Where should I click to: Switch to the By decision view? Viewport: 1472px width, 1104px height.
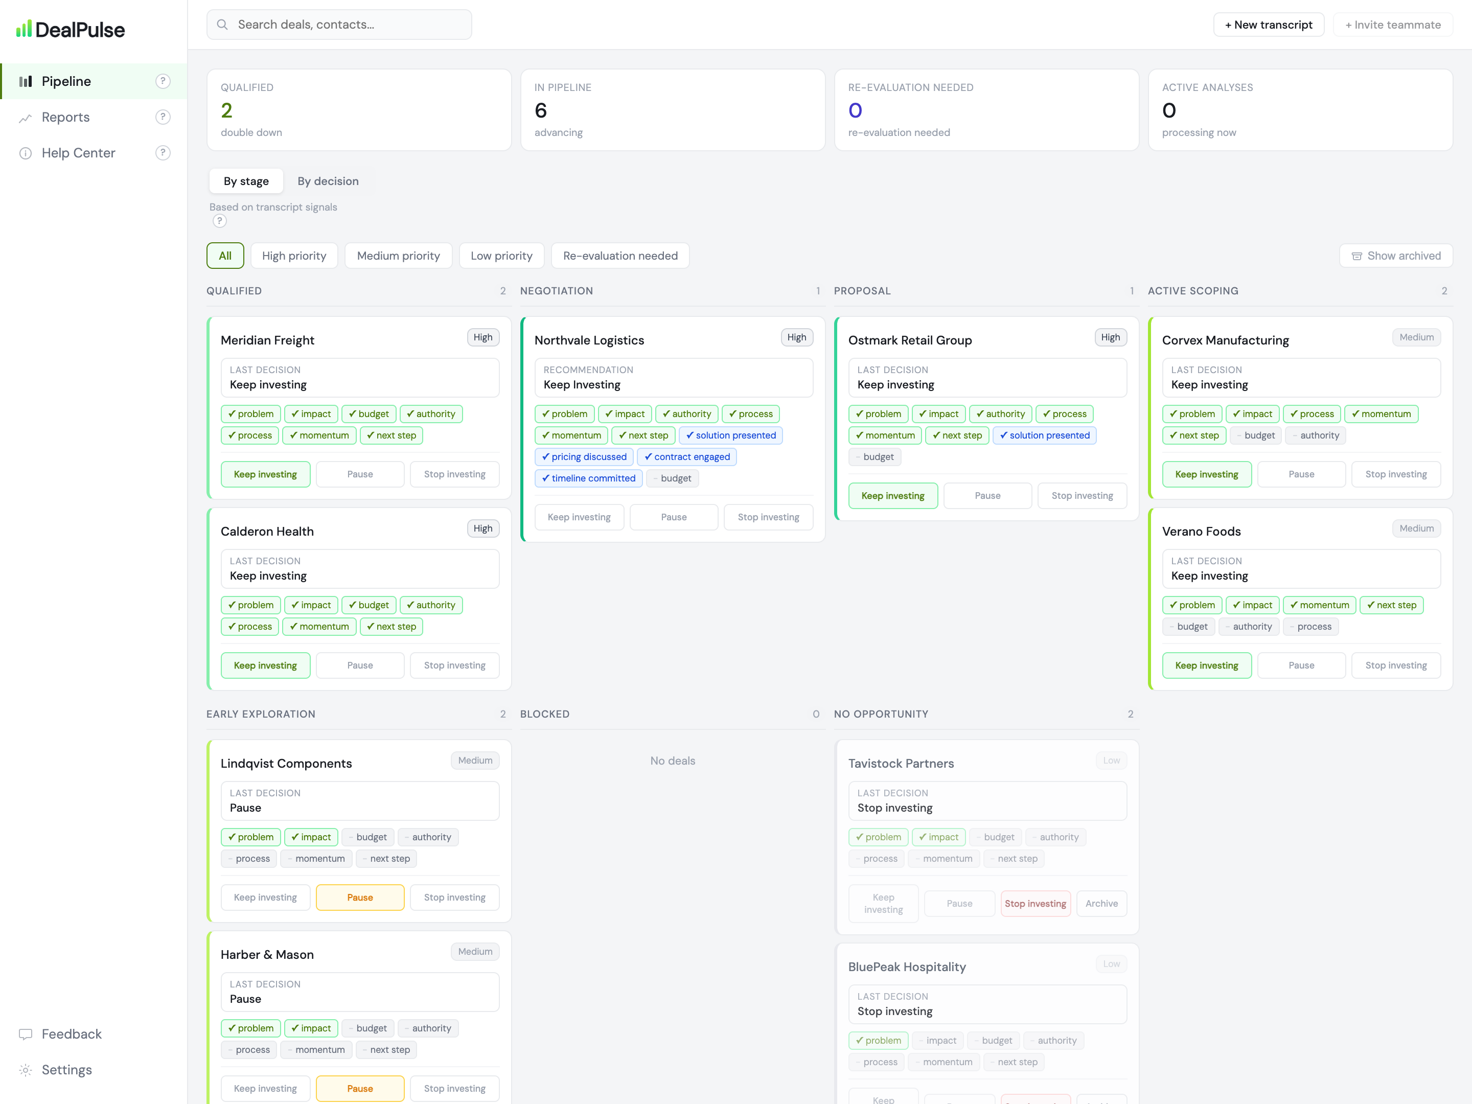[328, 181]
